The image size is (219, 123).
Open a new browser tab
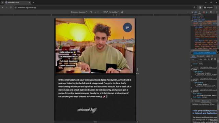tap(33, 2)
